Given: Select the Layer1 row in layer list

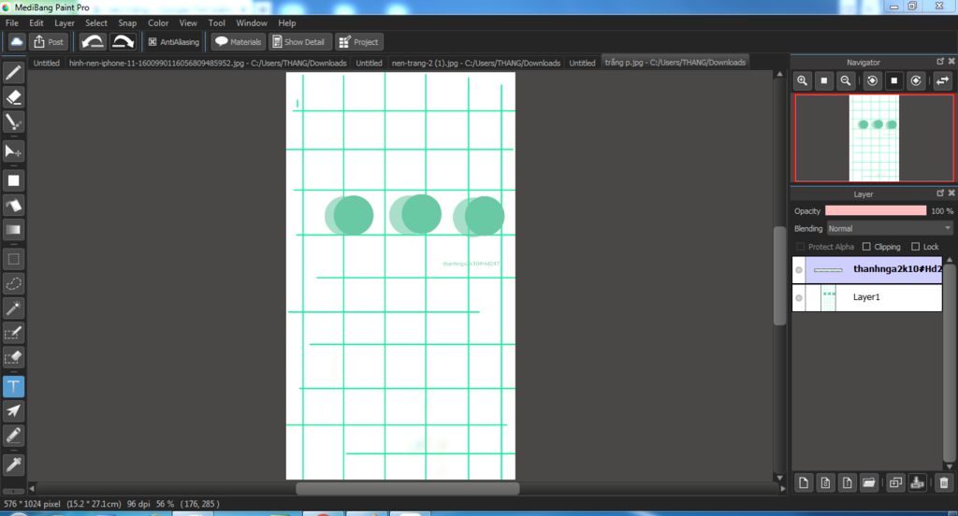Looking at the screenshot, I should coord(867,297).
